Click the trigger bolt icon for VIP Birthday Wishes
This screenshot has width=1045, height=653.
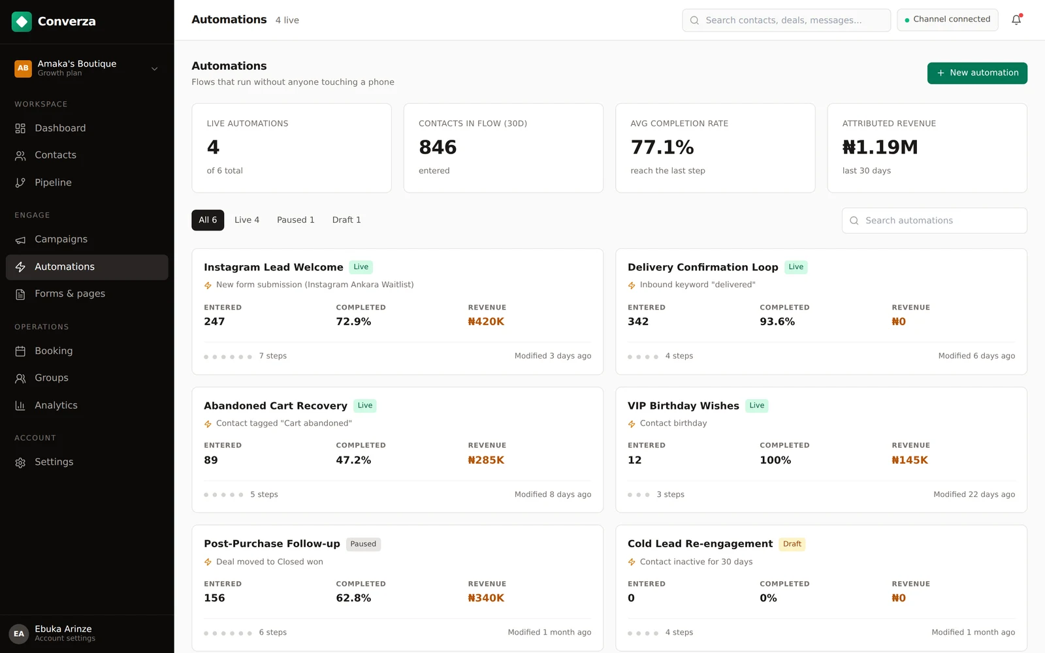tap(632, 424)
